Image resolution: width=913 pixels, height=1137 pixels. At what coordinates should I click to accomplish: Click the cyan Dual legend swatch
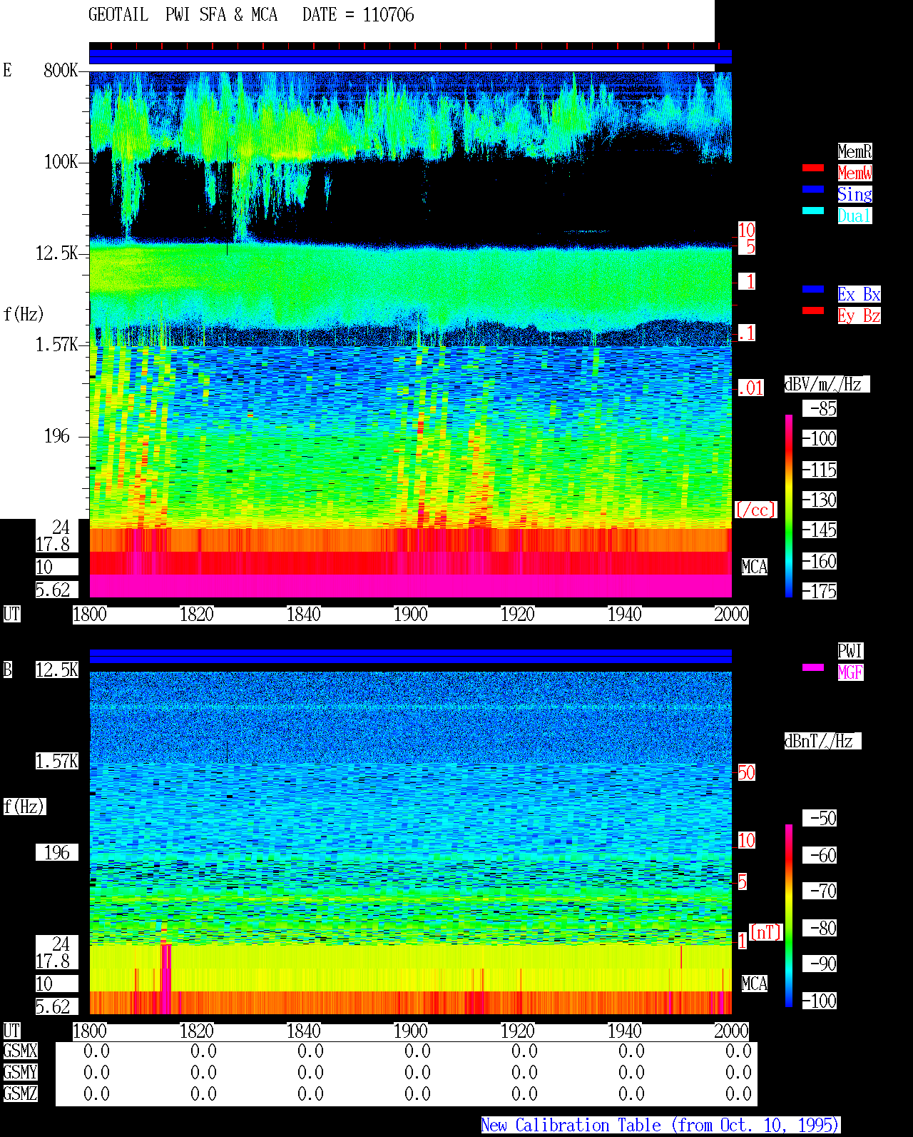click(813, 211)
